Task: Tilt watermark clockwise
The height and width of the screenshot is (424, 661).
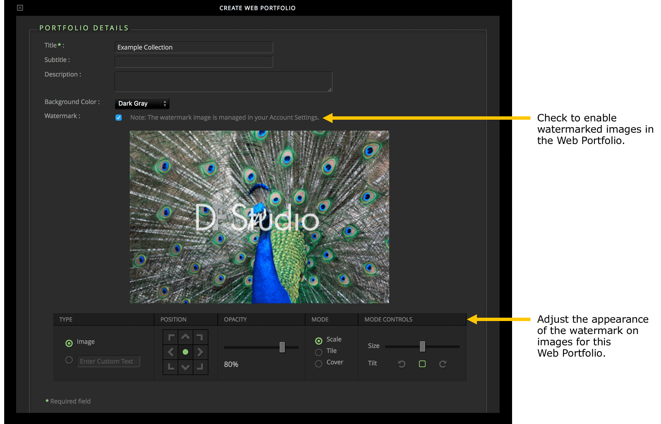Action: tap(443, 364)
